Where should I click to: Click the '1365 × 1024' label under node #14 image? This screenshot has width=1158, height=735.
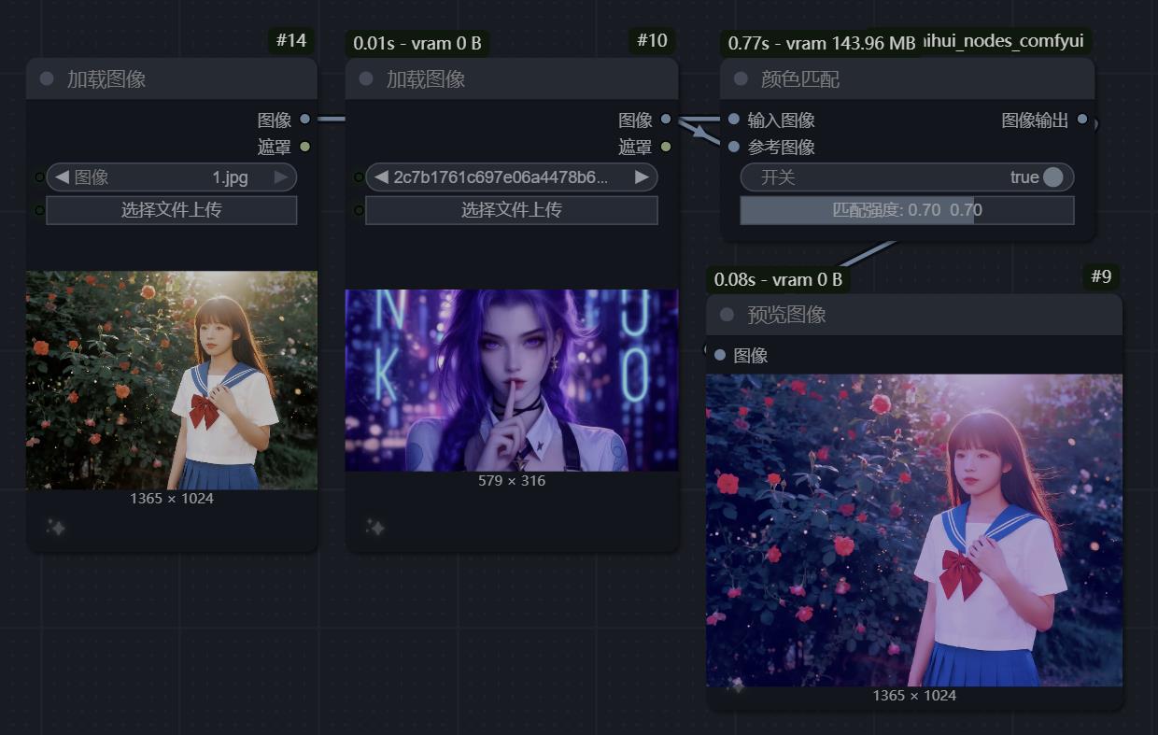[172, 499]
